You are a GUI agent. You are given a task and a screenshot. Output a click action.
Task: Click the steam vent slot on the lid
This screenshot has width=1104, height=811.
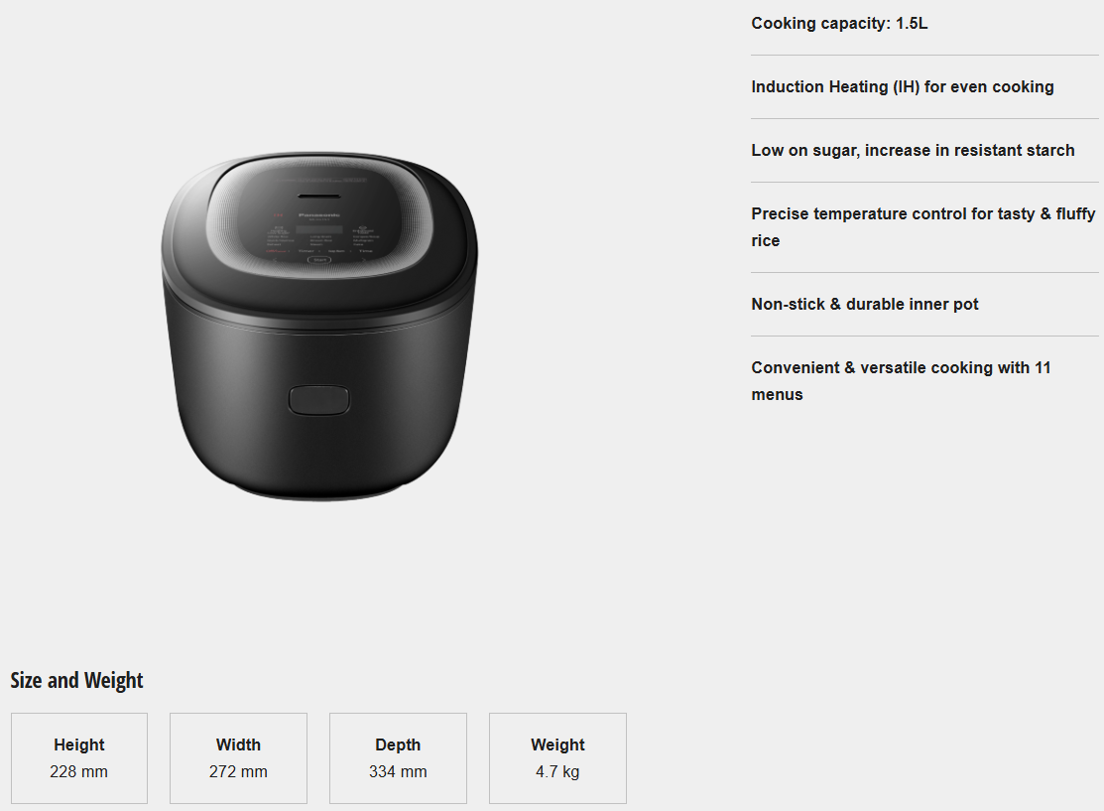pyautogui.click(x=319, y=196)
